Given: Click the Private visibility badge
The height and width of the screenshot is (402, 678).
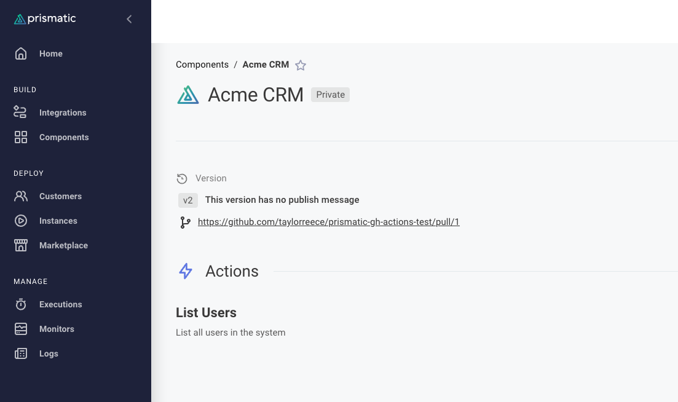Looking at the screenshot, I should tap(330, 95).
